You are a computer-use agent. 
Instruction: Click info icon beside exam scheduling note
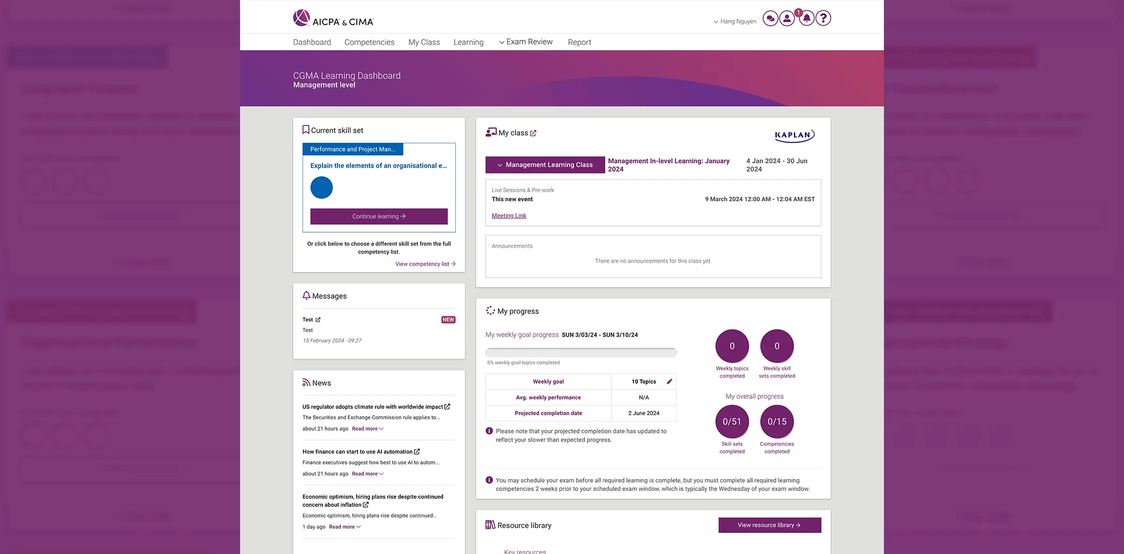point(489,480)
